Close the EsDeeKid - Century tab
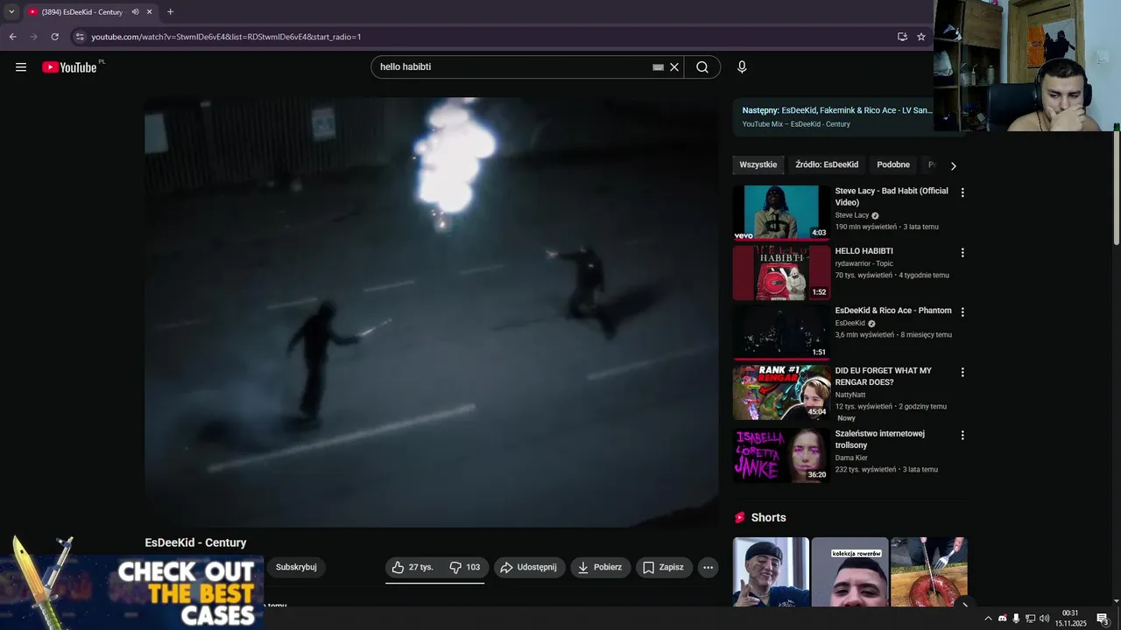Screen dimensions: 1121x630 (x=149, y=12)
